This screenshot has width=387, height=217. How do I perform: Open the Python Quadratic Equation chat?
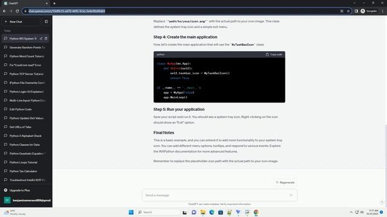coord(25,154)
